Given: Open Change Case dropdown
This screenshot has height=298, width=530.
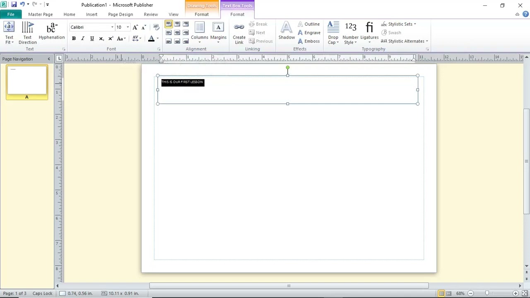Looking at the screenshot, I should [121, 38].
